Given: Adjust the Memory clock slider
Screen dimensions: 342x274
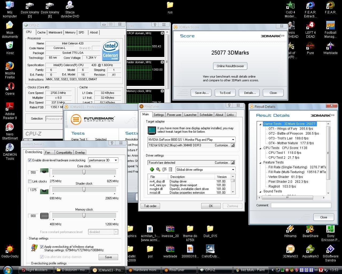Looking at the screenshot, I should 84,215.
